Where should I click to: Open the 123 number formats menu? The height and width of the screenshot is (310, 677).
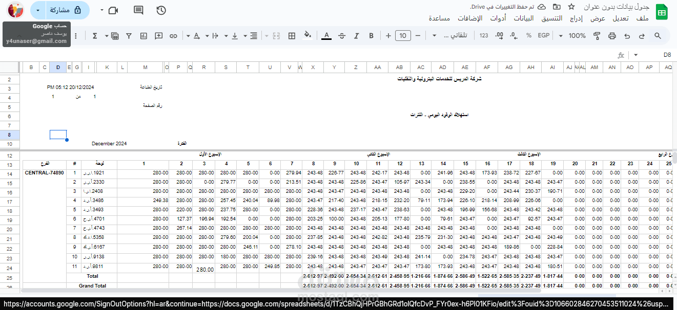pos(484,36)
